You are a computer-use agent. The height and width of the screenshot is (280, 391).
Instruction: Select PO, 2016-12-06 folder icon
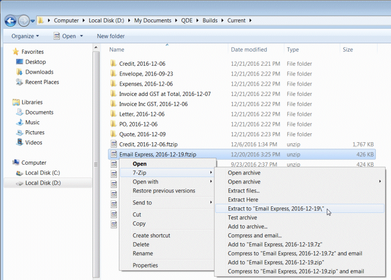(x=113, y=124)
